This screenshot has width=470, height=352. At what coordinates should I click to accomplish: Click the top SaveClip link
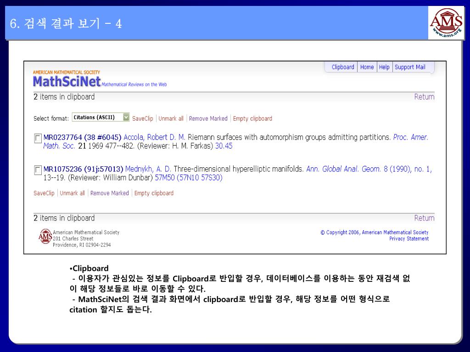coord(143,119)
